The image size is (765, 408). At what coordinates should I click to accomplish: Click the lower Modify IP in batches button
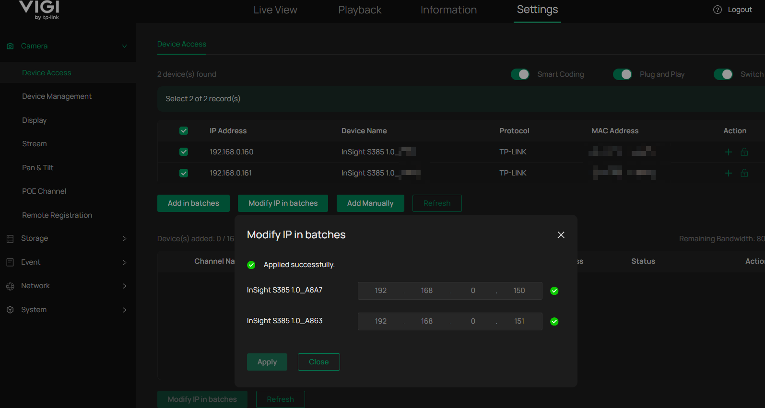click(x=202, y=399)
